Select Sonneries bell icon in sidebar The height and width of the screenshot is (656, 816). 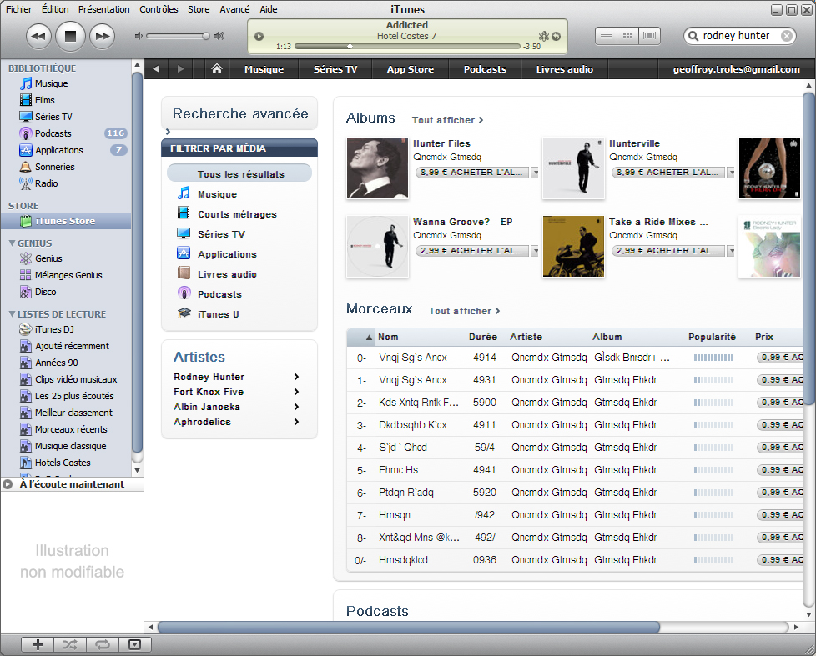tap(26, 167)
